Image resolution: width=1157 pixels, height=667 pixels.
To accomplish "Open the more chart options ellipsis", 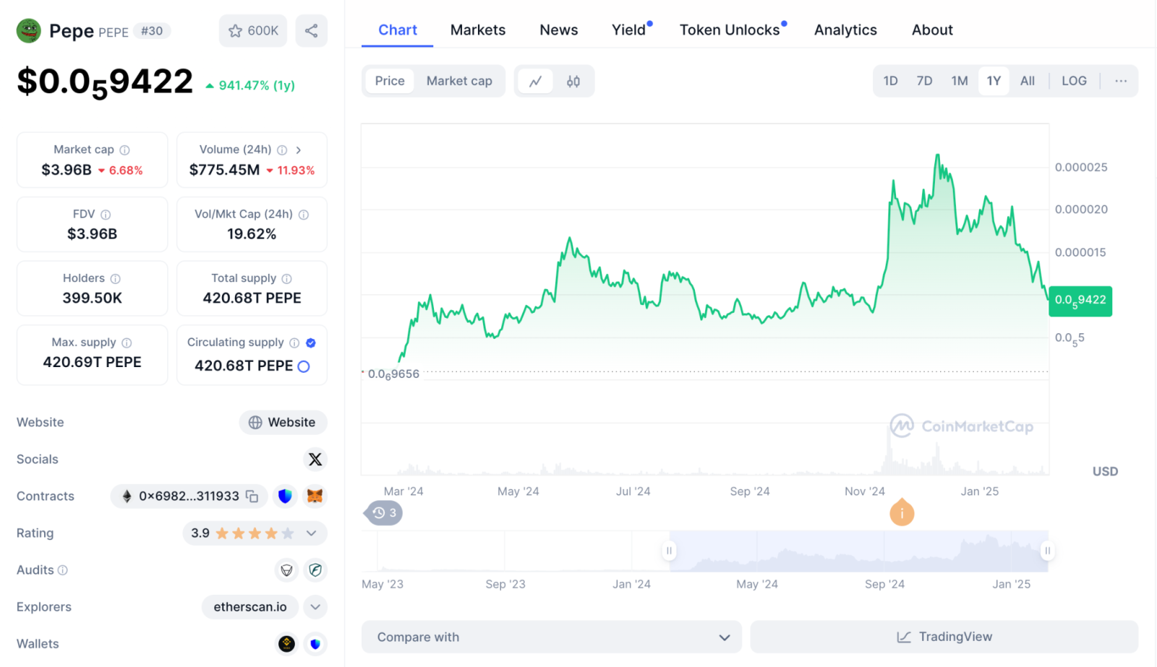I will tap(1121, 81).
